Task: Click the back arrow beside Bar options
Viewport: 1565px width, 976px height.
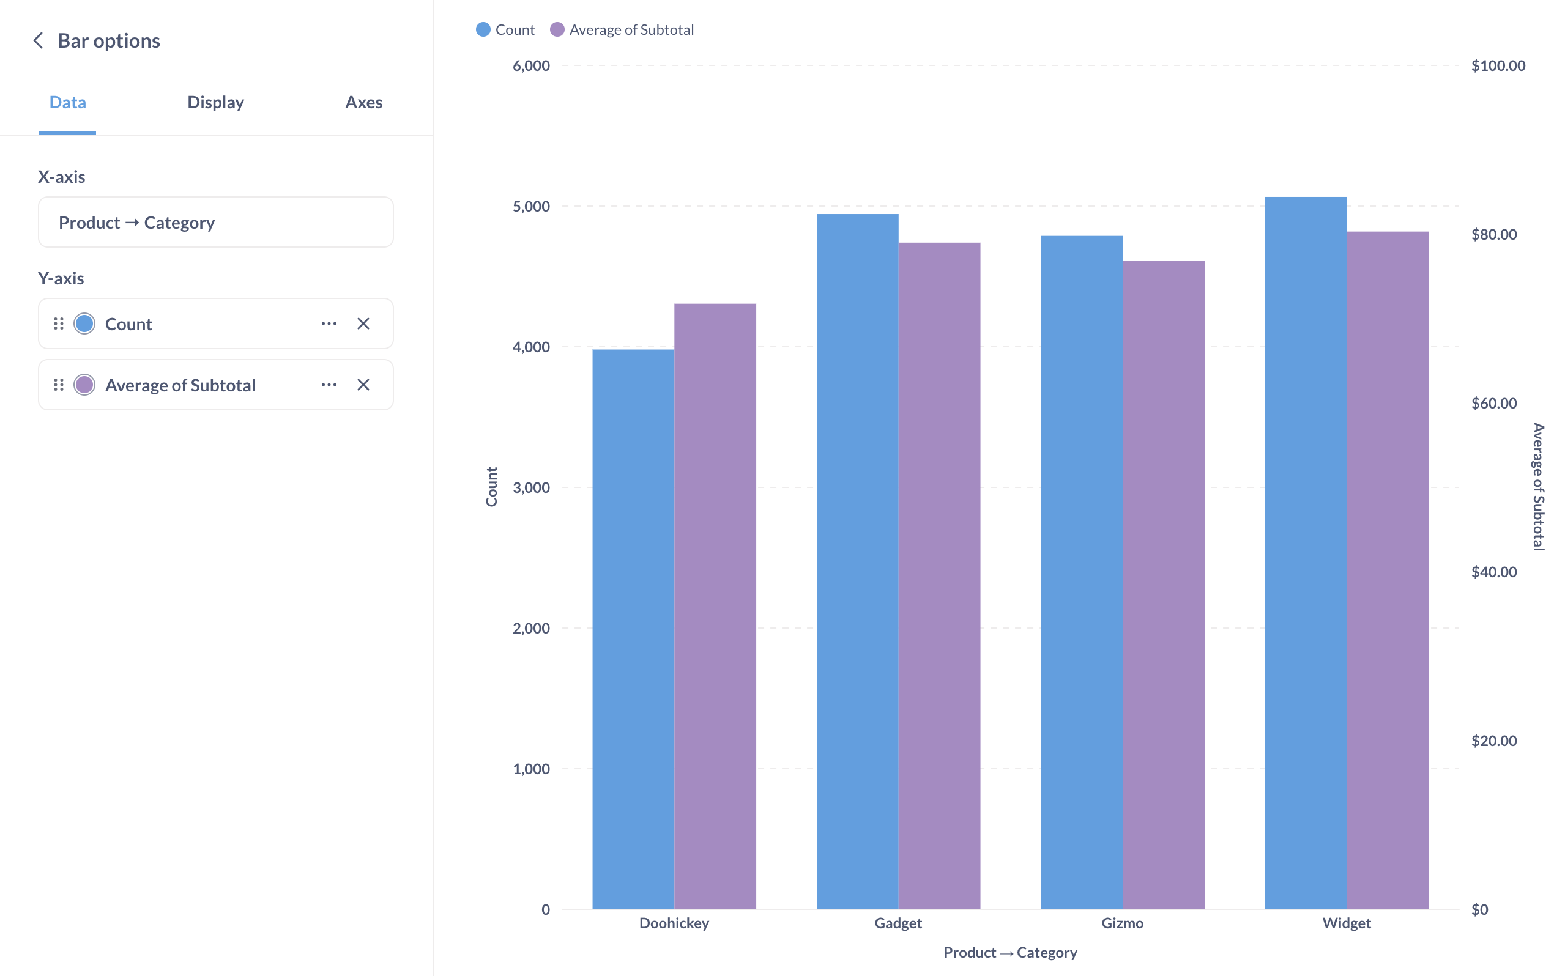Action: (x=38, y=40)
